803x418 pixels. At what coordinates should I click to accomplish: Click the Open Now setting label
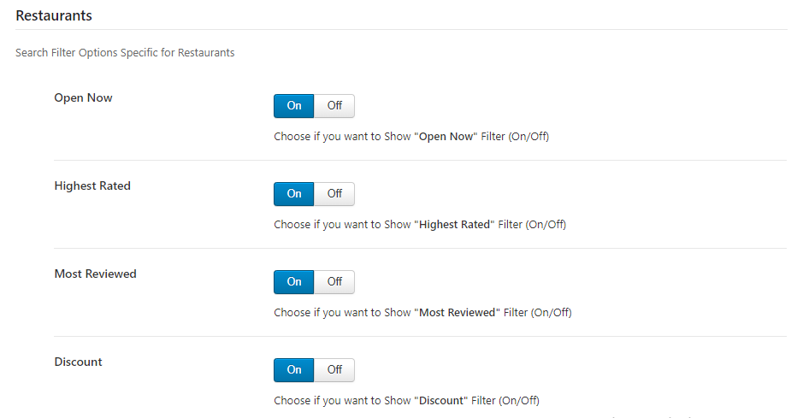click(83, 98)
